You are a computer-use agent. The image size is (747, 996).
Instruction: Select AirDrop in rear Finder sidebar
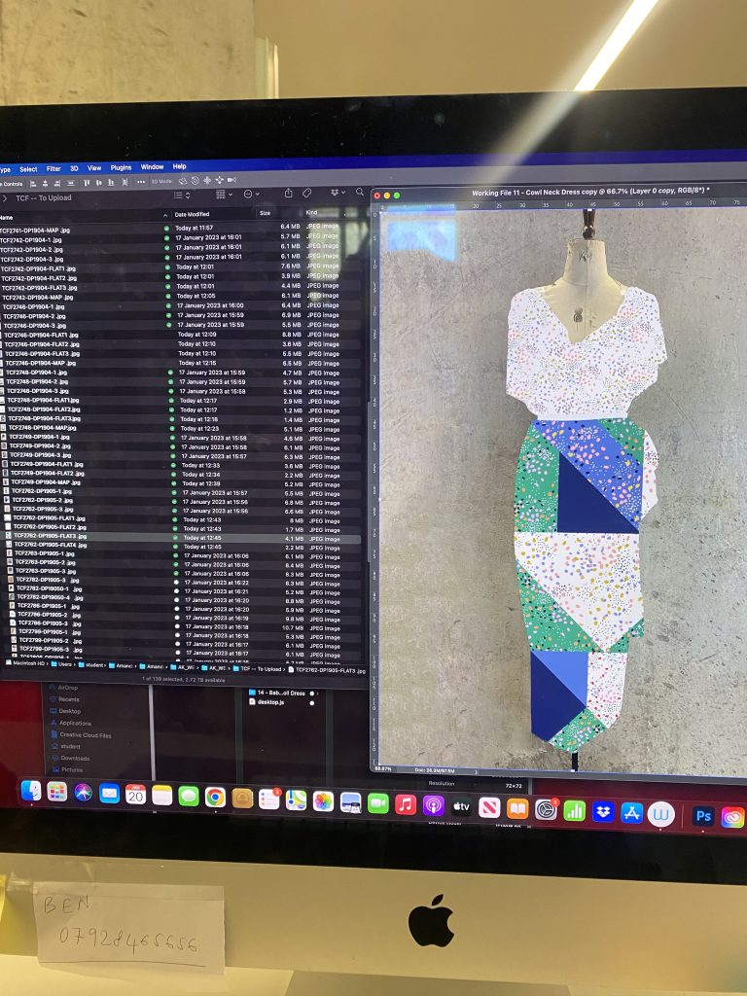tap(63, 688)
